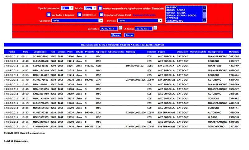
Task: Select container TCLU2127986 cell
Action: point(40,56)
